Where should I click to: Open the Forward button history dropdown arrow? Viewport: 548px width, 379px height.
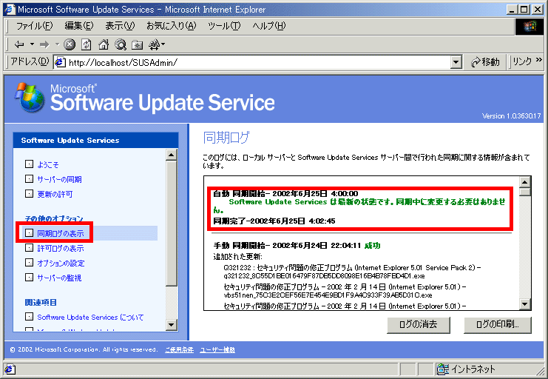point(57,44)
